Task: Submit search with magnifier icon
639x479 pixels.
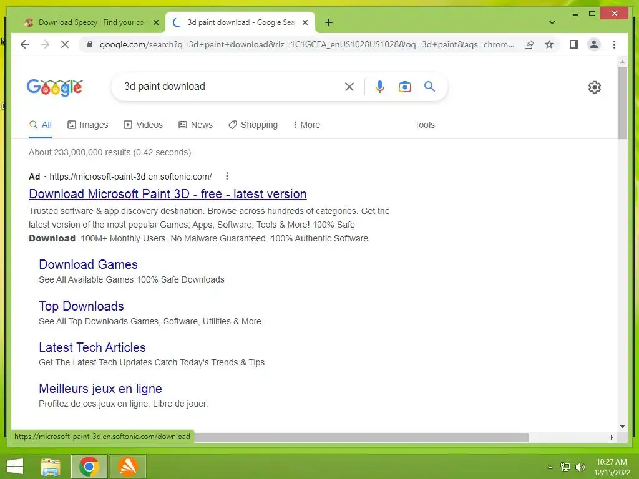Action: (x=429, y=86)
